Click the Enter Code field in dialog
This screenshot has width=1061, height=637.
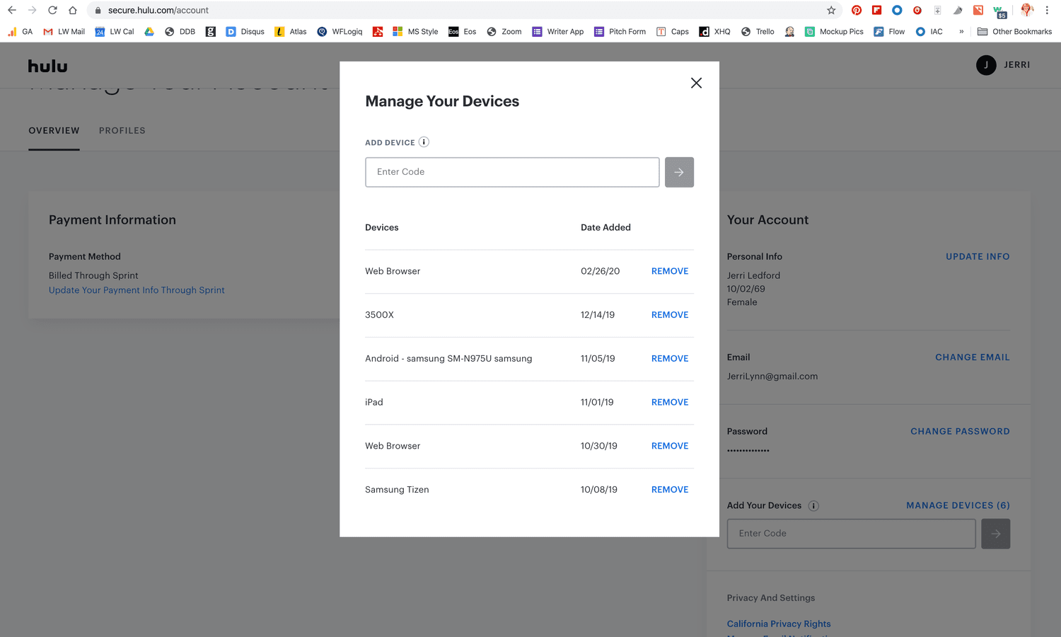[512, 172]
